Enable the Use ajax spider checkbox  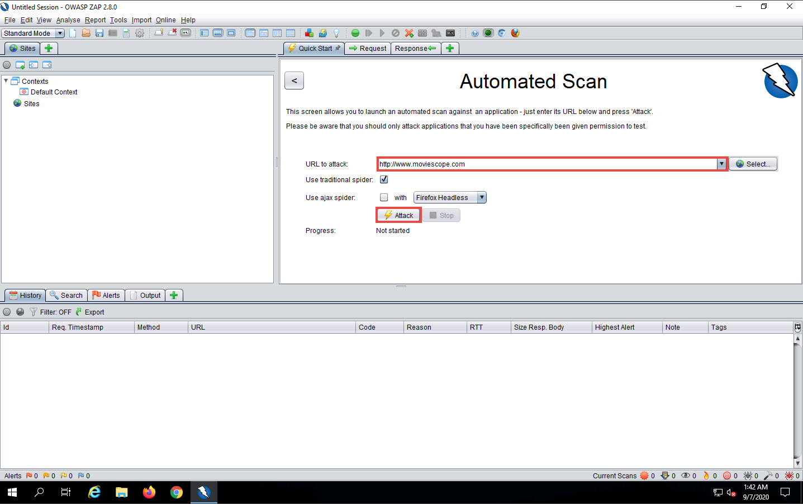(x=384, y=197)
